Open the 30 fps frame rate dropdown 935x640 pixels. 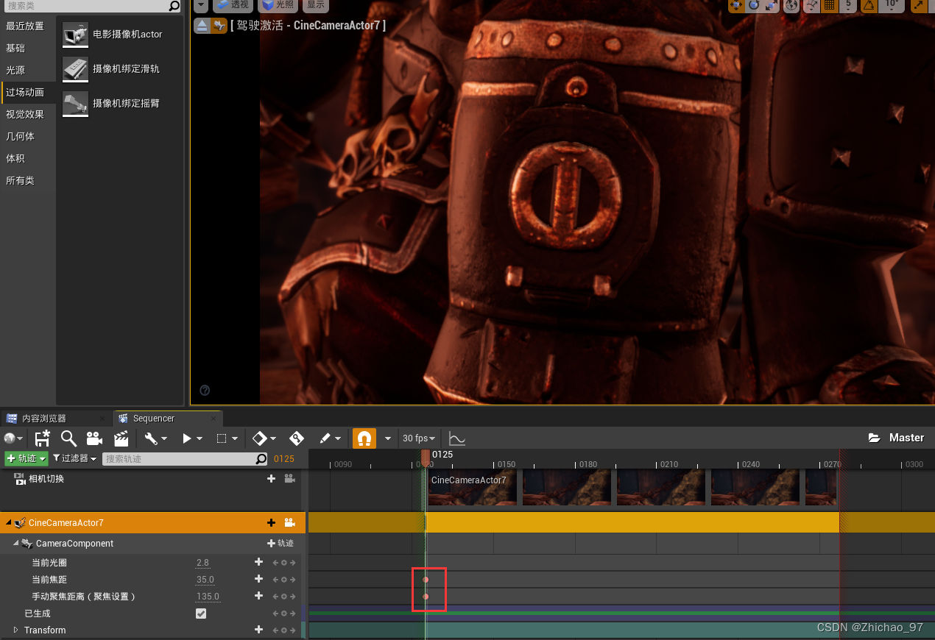[418, 438]
